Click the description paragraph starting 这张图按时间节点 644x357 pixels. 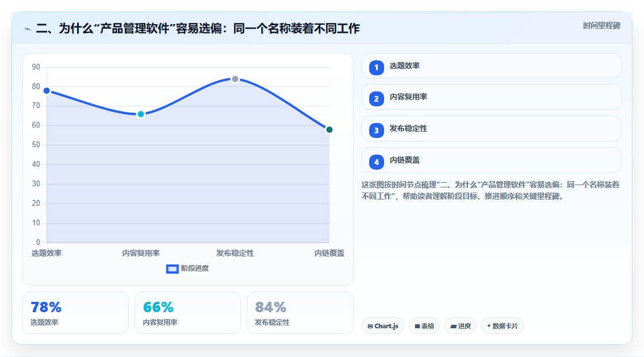click(x=490, y=190)
